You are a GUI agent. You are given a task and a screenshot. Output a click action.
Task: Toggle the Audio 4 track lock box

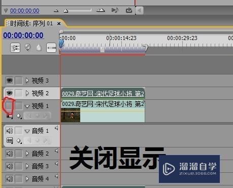click(19, 179)
